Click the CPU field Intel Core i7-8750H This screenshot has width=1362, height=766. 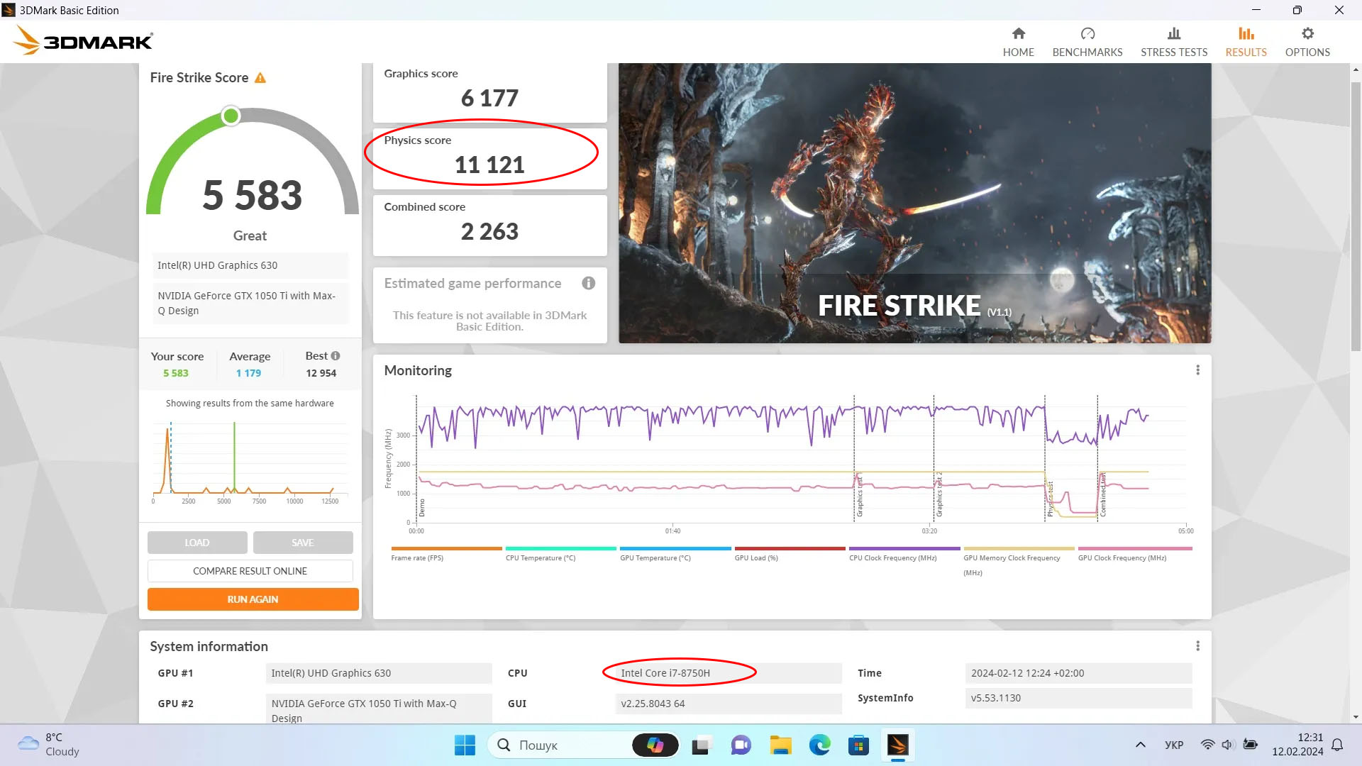[728, 673]
